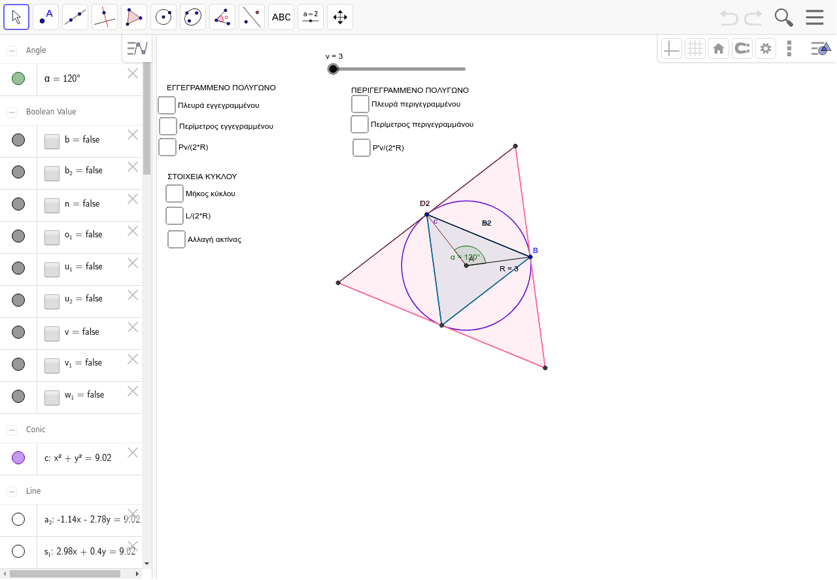Open graphics settings gear
The height and width of the screenshot is (580, 837).
pos(766,48)
